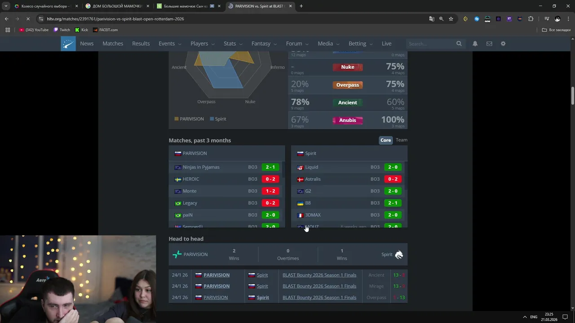Image resolution: width=575 pixels, height=323 pixels.
Task: Open HLTV settings gear icon
Action: [503, 44]
